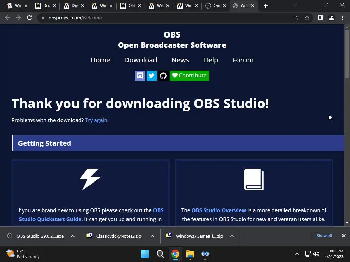This screenshot has height=262, width=350.
Task: Open File Explorer from the taskbar
Action: coord(190,254)
